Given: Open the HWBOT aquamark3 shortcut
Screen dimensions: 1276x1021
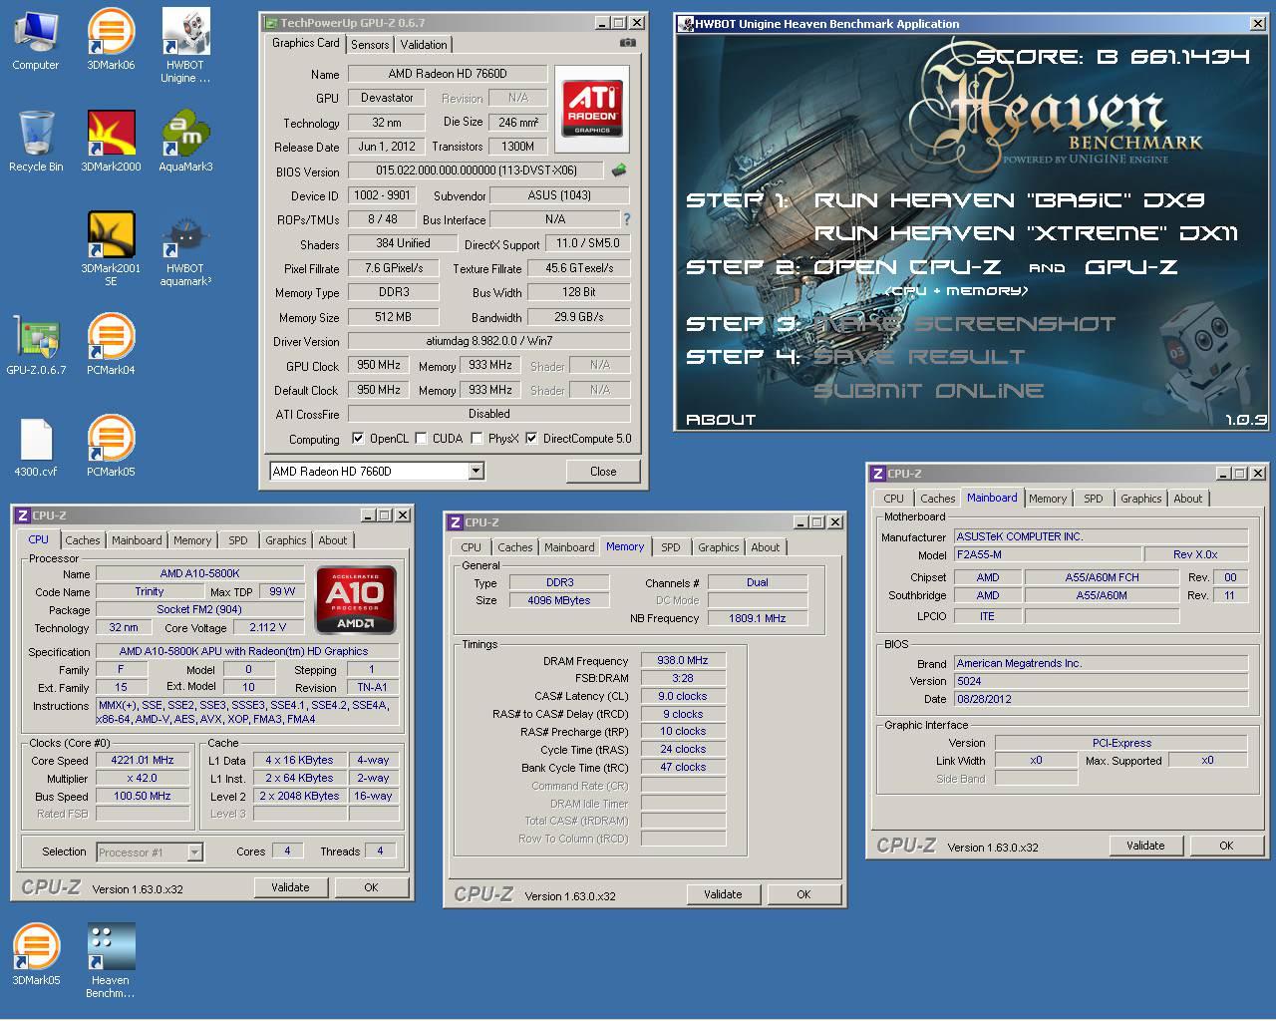Looking at the screenshot, I should (185, 249).
